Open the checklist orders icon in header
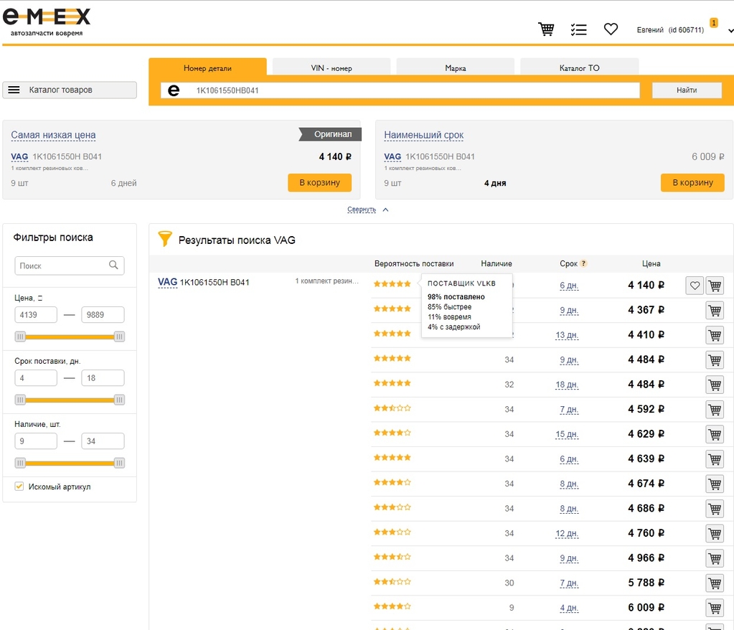 point(578,29)
